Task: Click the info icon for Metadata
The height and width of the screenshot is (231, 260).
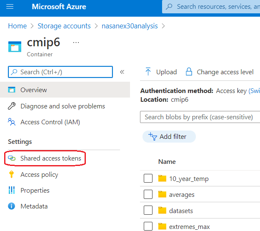Action: pyautogui.click(x=11, y=206)
